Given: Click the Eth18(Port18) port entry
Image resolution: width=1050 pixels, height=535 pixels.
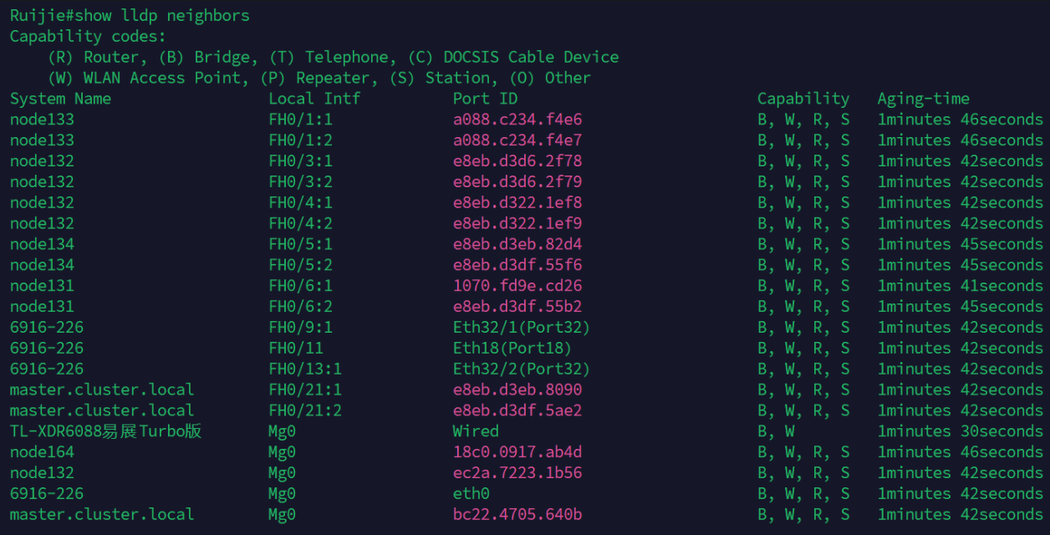Looking at the screenshot, I should click(x=512, y=349).
